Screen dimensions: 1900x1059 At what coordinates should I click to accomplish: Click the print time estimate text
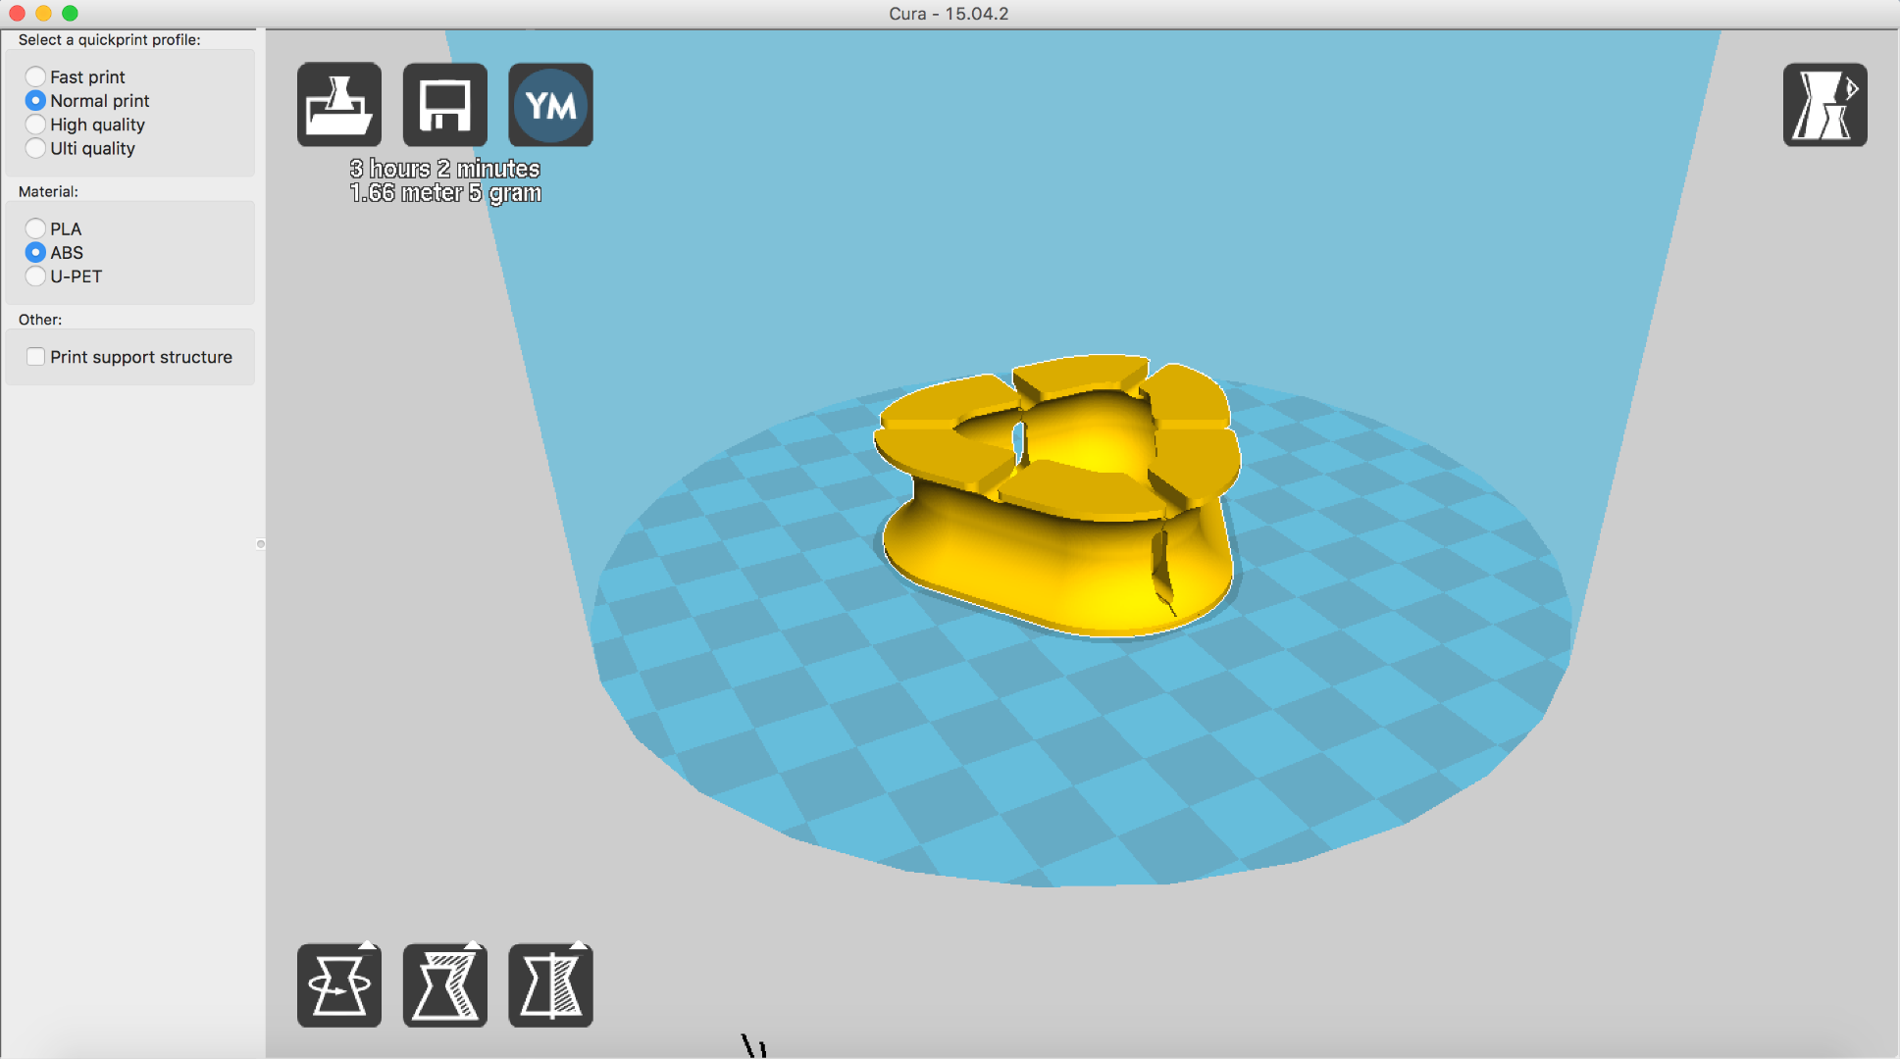444,168
